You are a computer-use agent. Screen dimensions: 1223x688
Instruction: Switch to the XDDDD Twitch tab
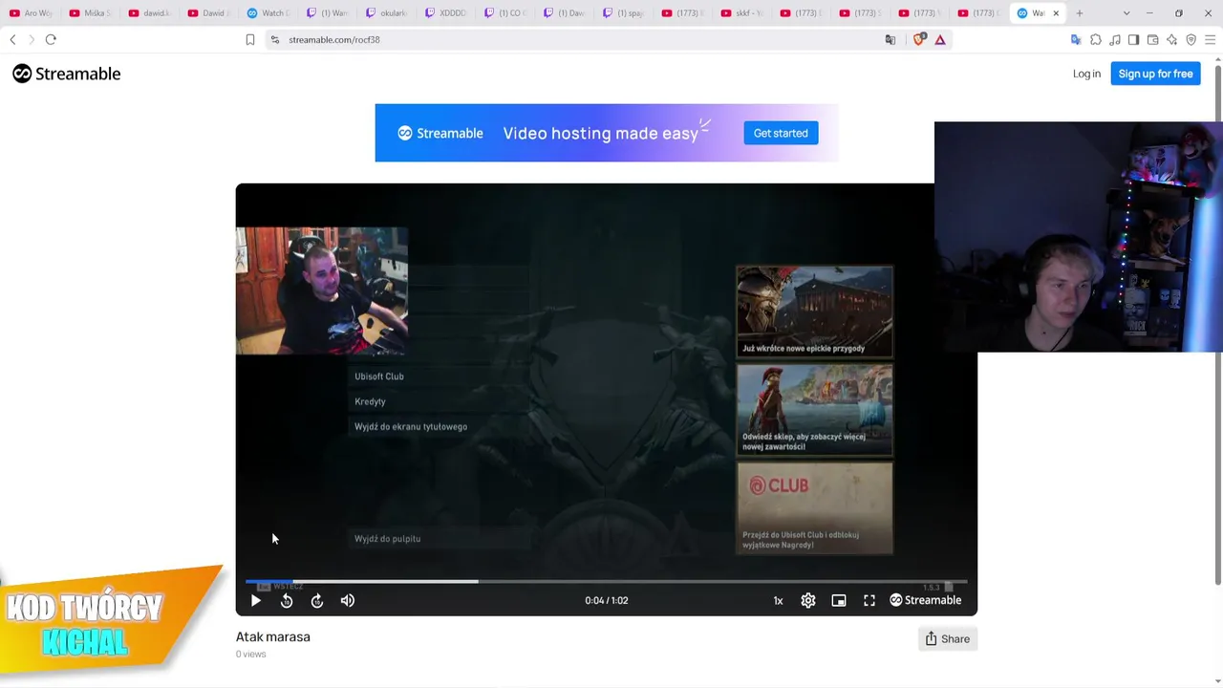tap(445, 13)
